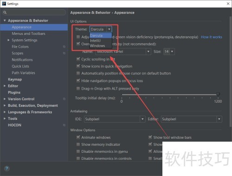The width and height of the screenshot is (232, 176).
Task: Open Quick Lists settings
Action: pos(20,66)
